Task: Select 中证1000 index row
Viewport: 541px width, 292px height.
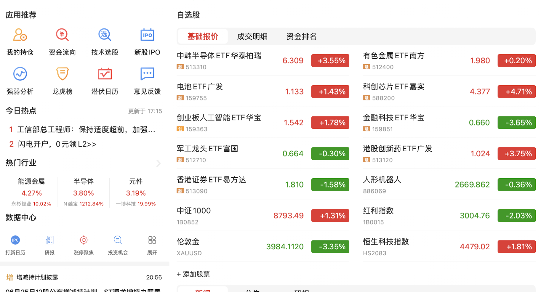Action: (263, 216)
